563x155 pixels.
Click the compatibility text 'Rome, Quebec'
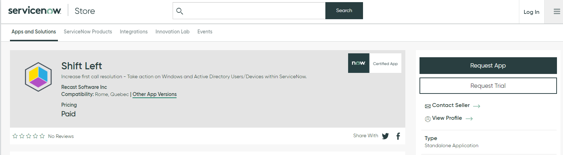point(112,94)
